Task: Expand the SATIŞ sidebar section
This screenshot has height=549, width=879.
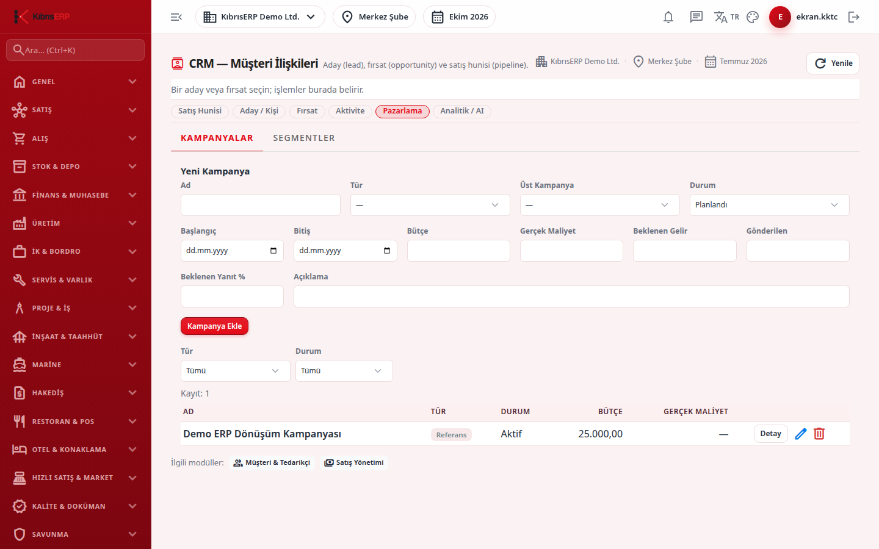Action: pos(76,110)
